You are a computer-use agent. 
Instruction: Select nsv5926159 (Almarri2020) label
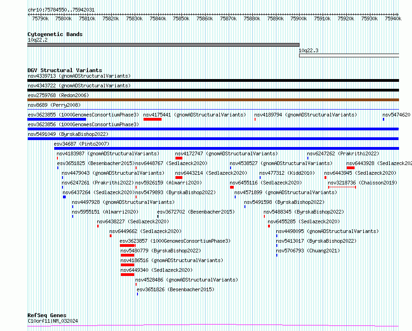[169, 183]
